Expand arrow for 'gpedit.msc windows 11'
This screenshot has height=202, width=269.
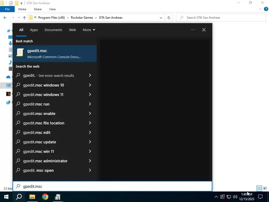[x=90, y=94]
